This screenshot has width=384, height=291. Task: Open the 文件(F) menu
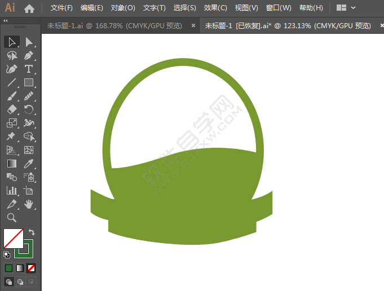point(61,8)
